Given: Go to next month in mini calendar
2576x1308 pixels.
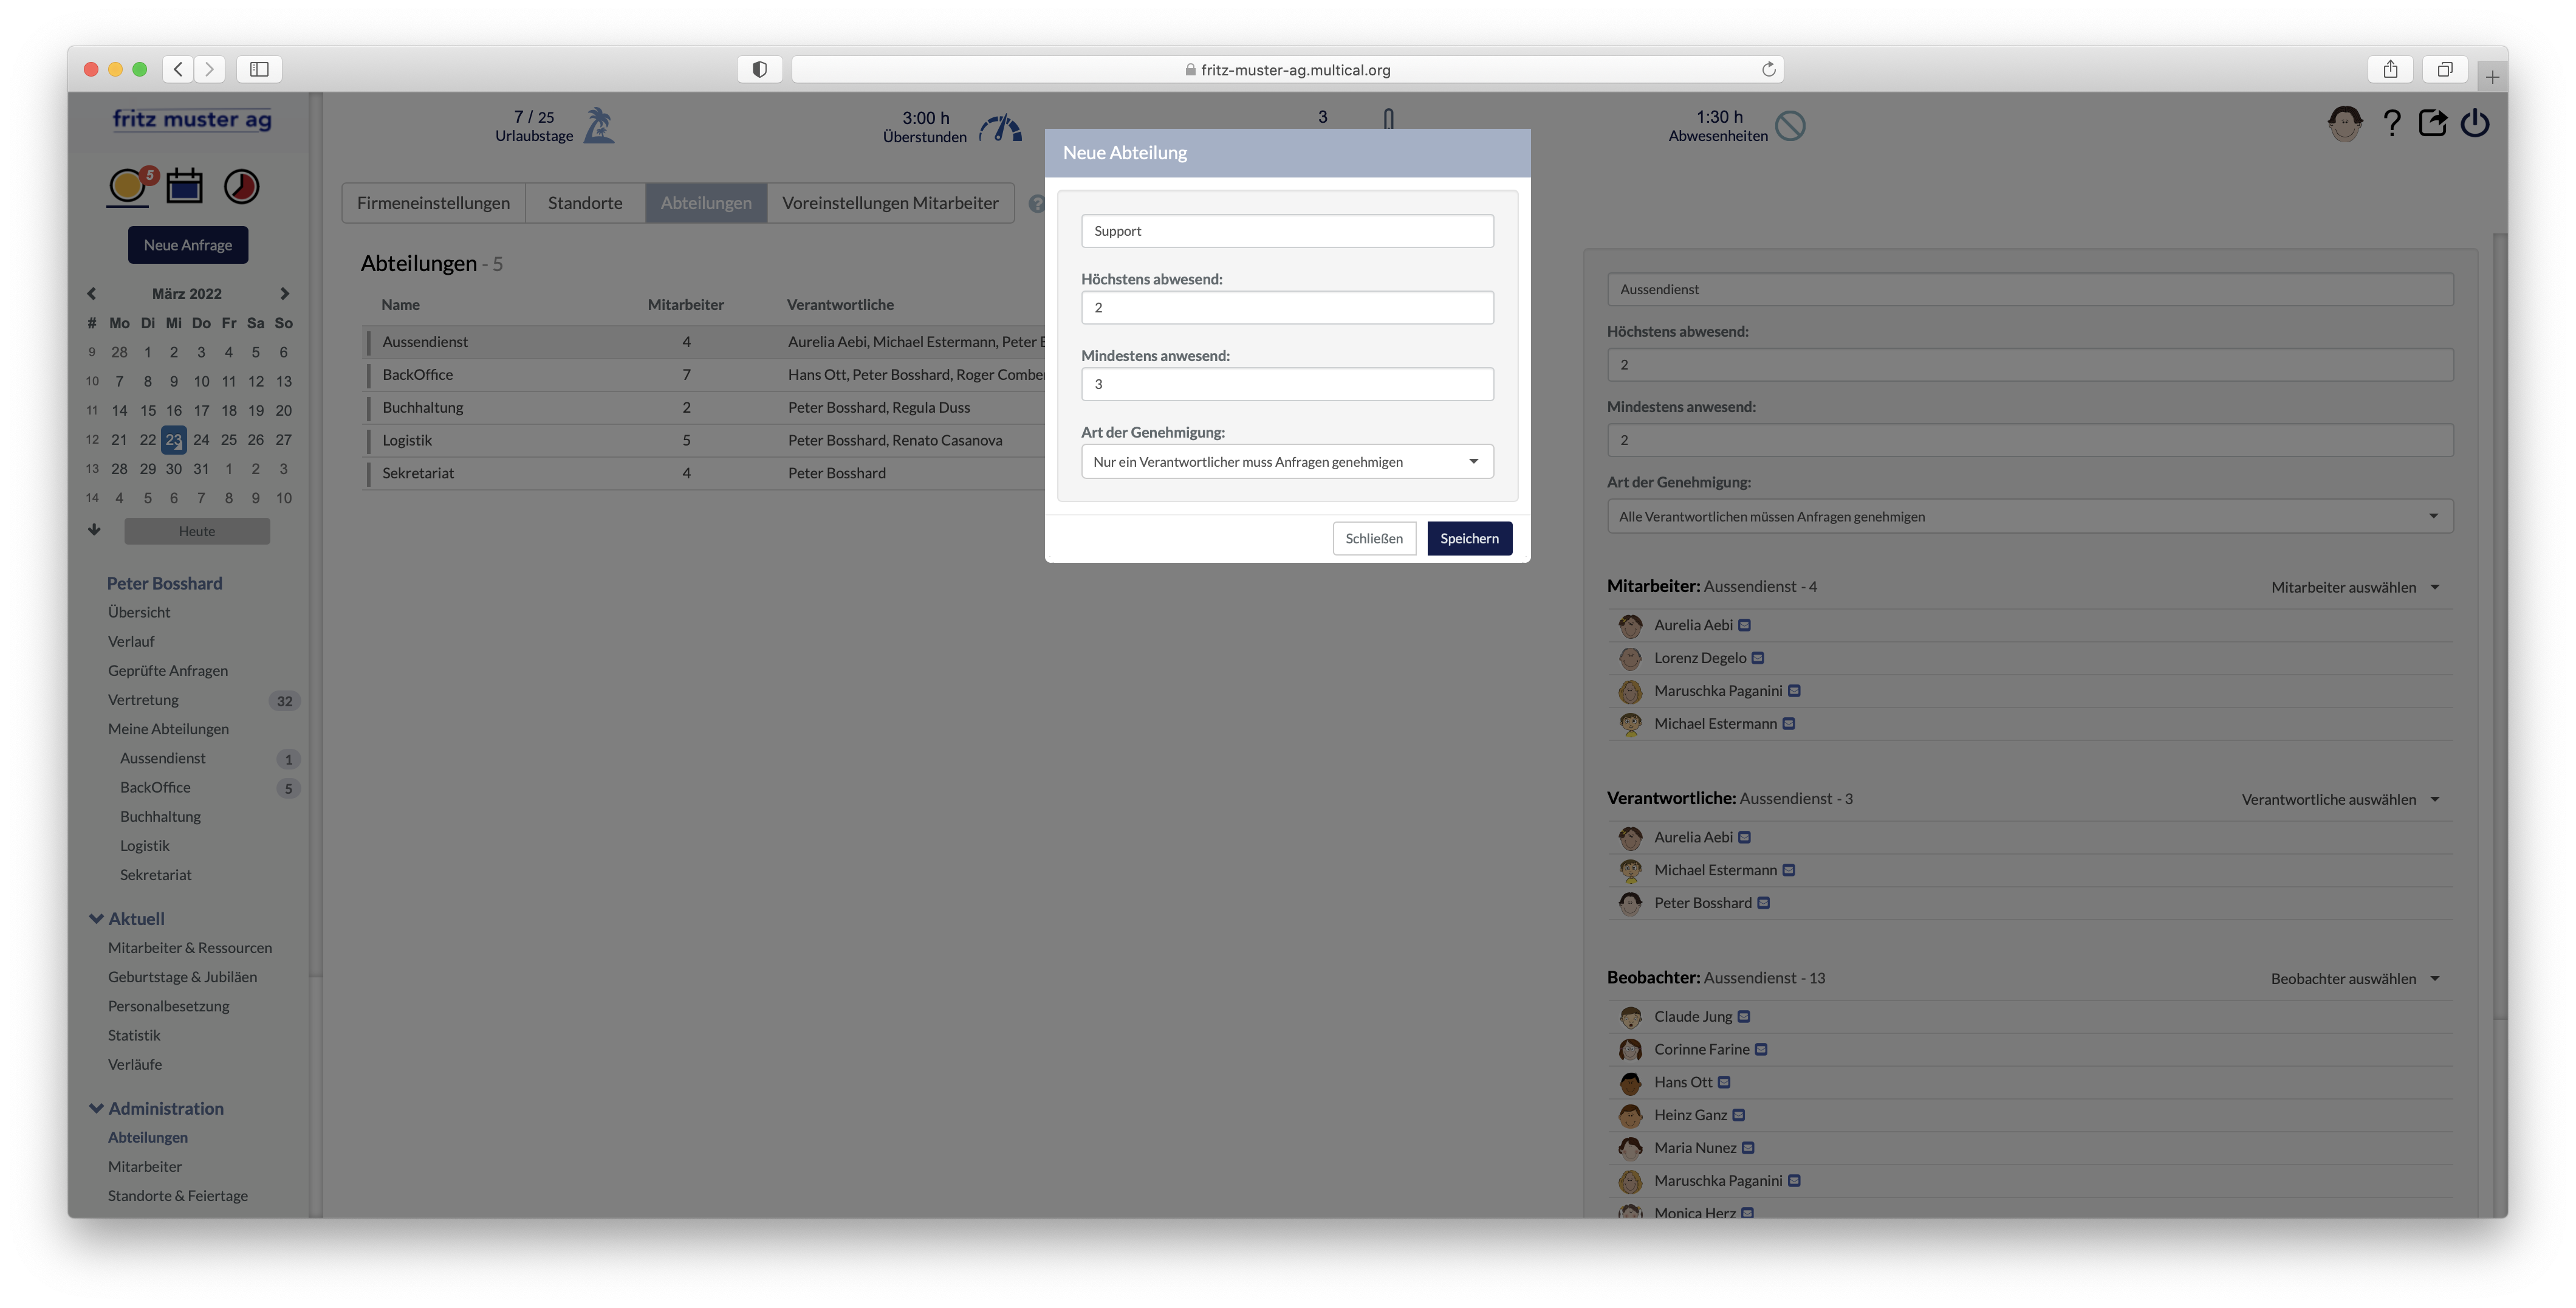Looking at the screenshot, I should (x=284, y=293).
